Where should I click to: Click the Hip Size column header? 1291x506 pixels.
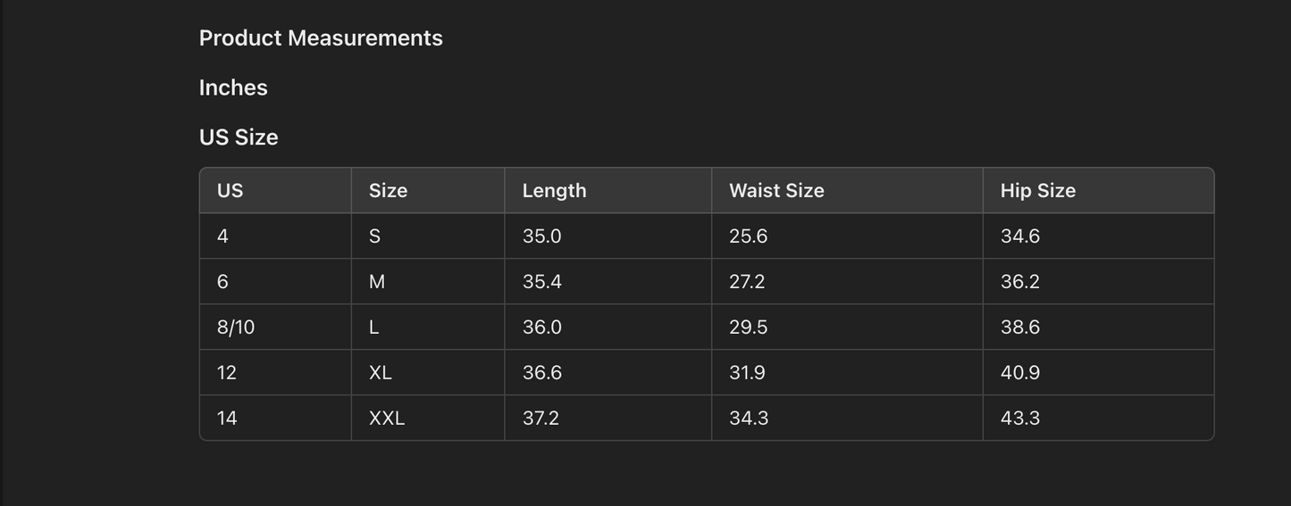pyautogui.click(x=1037, y=191)
